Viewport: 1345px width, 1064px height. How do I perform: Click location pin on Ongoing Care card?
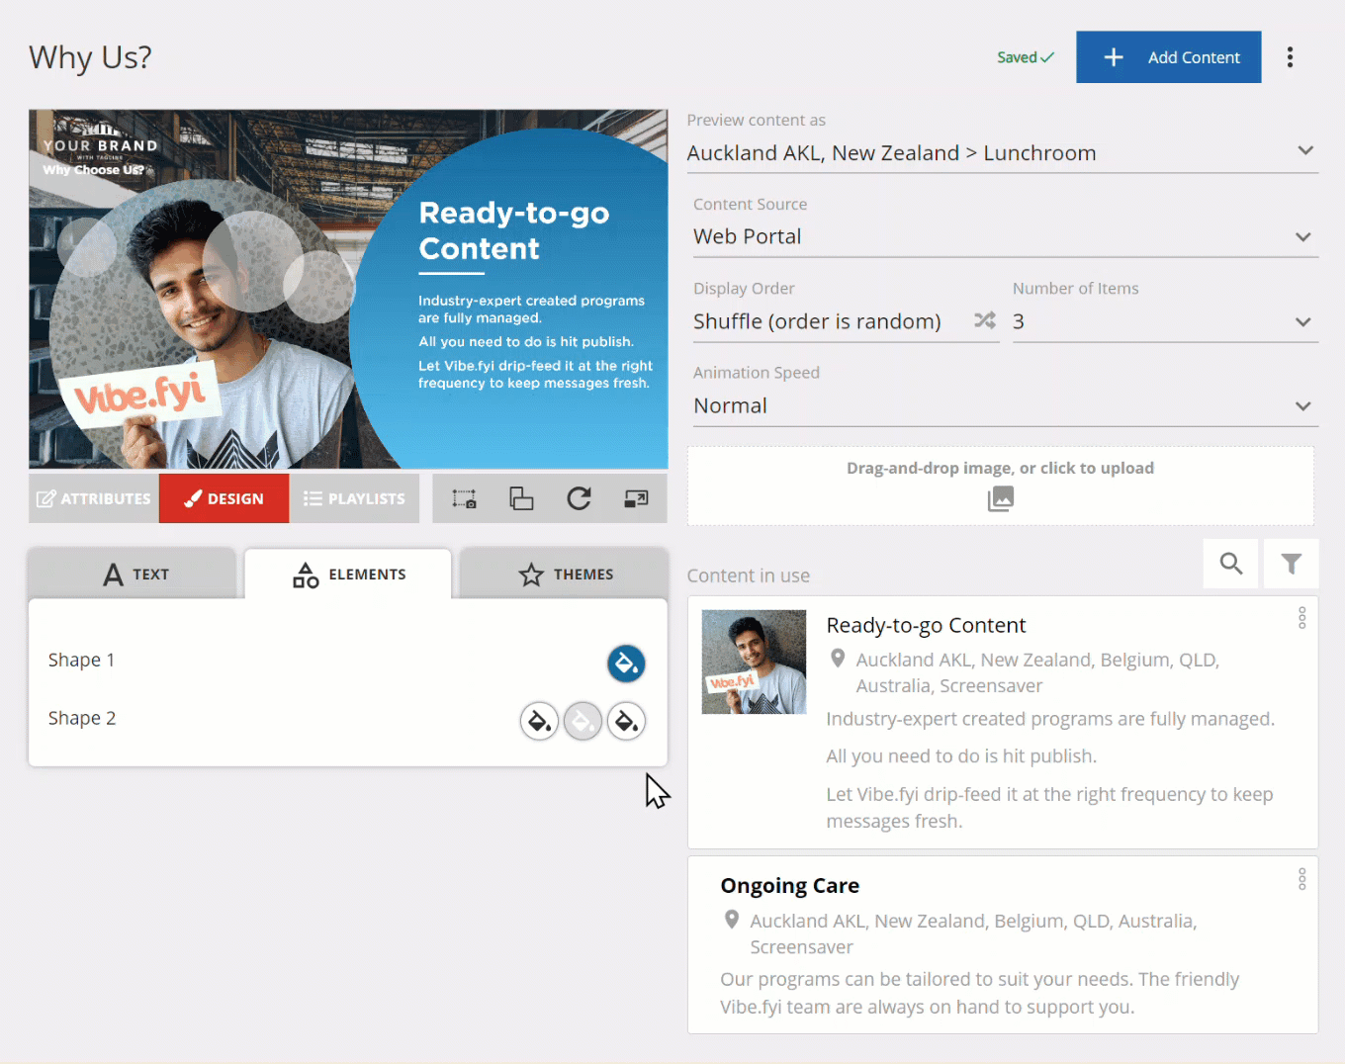[x=732, y=920]
